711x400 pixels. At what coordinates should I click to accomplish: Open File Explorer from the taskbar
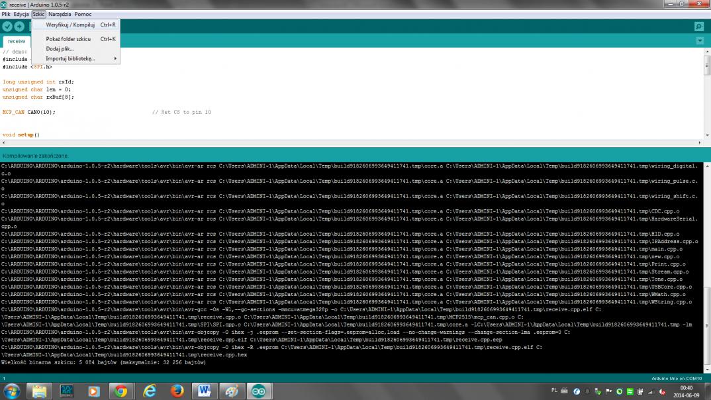(39, 391)
